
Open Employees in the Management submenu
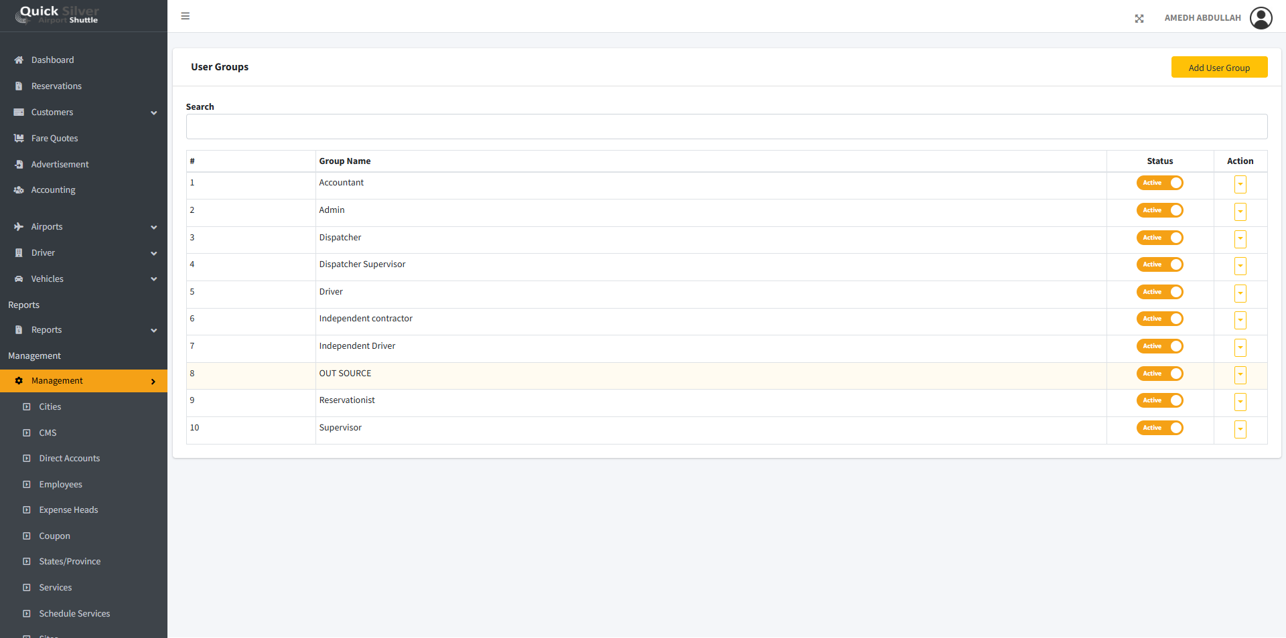click(60, 485)
